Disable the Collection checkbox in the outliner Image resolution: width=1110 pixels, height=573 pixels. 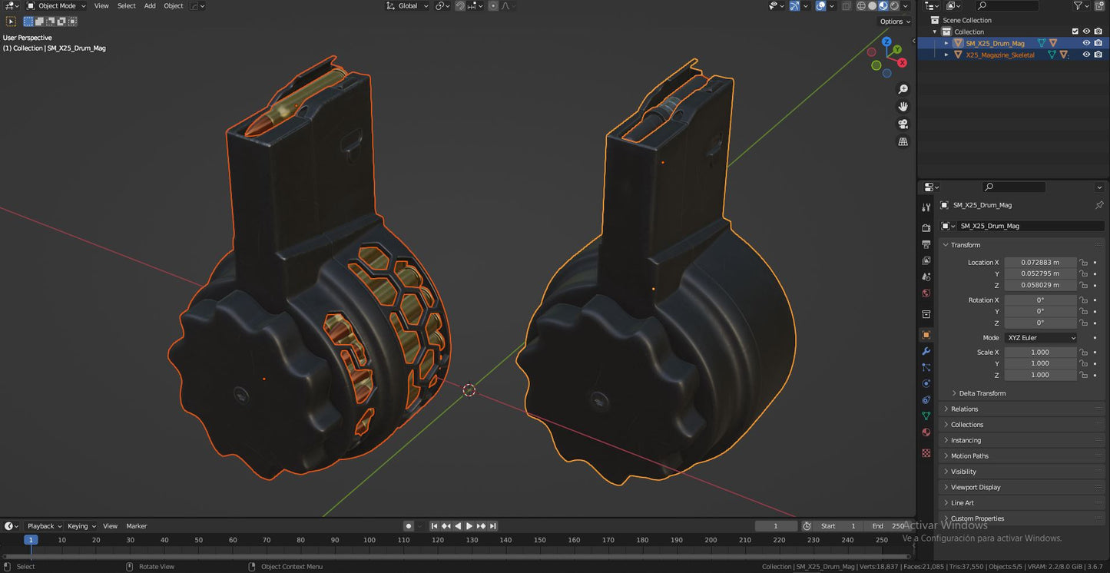pos(1075,31)
